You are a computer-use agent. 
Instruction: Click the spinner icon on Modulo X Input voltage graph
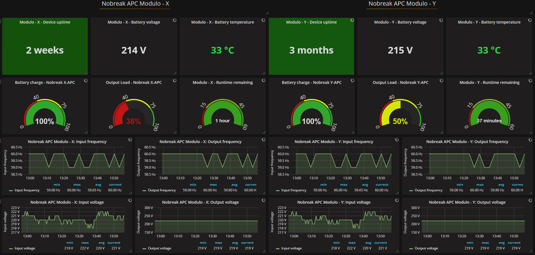(x=130, y=200)
